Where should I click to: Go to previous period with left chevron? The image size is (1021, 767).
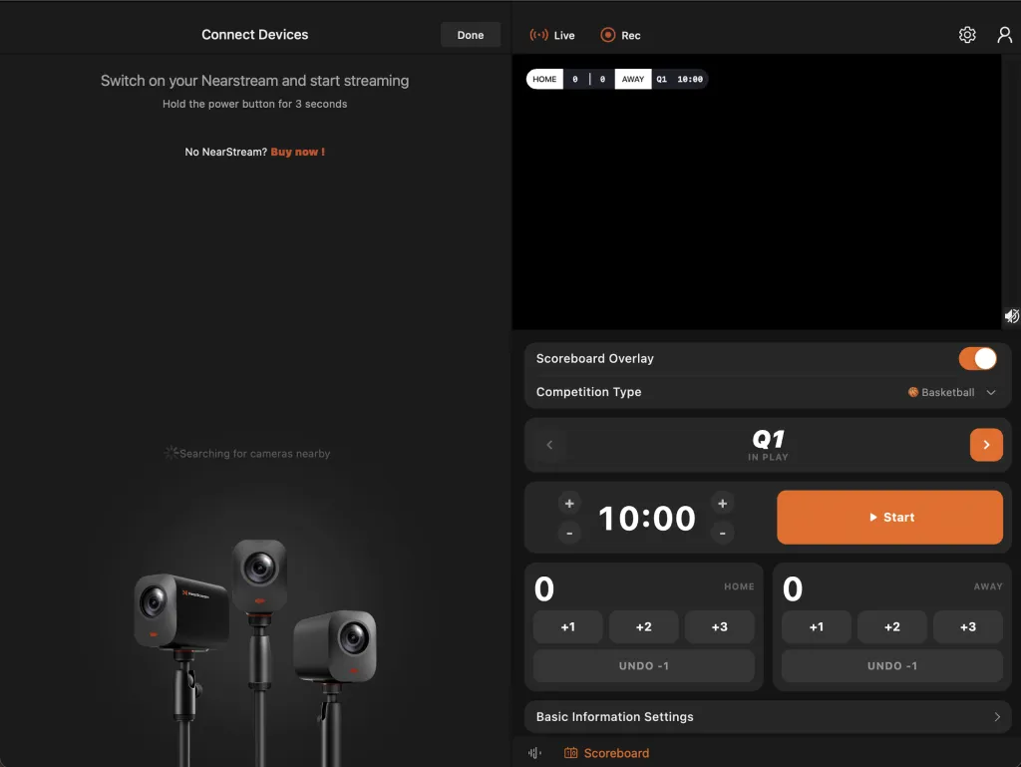click(x=549, y=444)
